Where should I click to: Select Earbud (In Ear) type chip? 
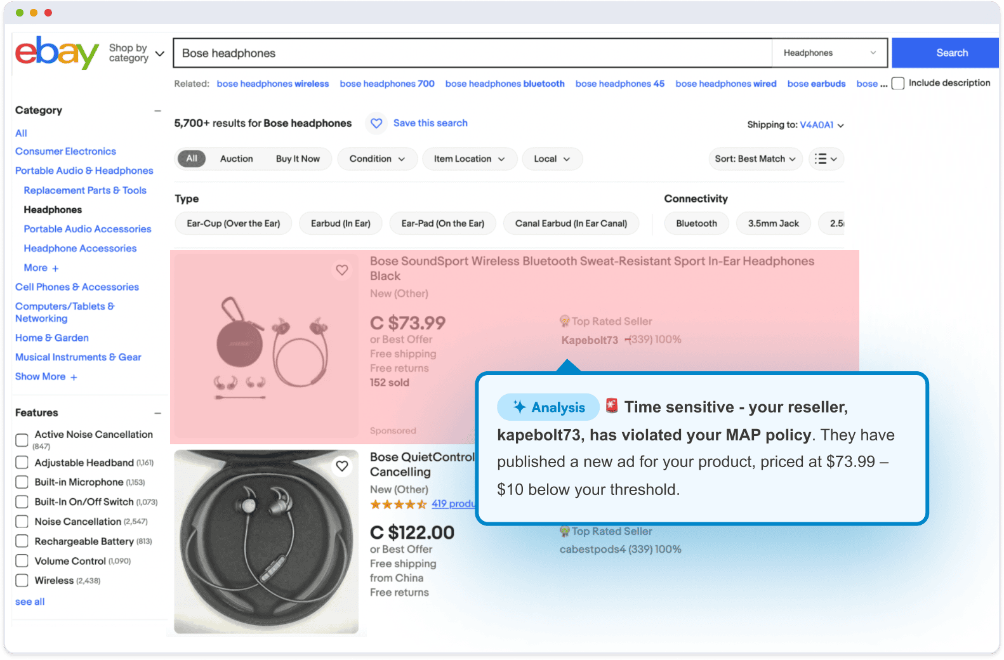(341, 223)
